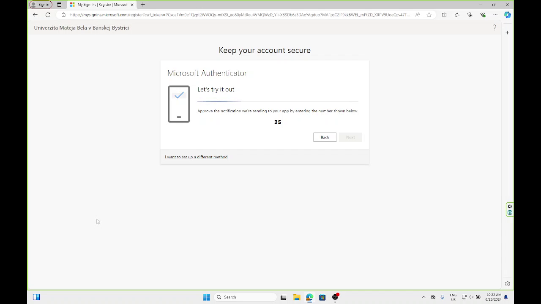Toggle split screen icon
541x304 pixels.
444,15
